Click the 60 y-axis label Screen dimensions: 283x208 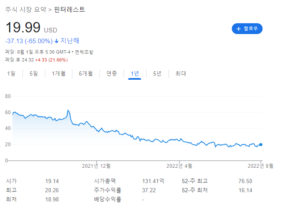pos(8,113)
